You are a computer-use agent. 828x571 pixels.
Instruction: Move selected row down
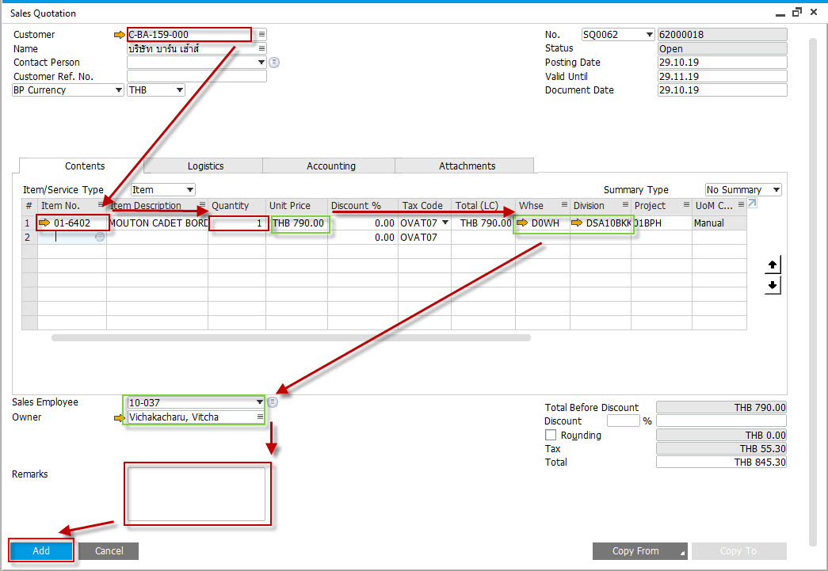tap(773, 285)
